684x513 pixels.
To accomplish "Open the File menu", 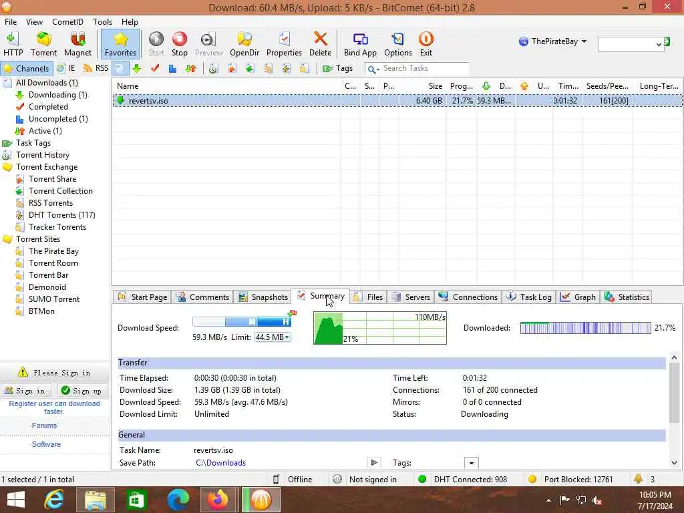I will (11, 22).
